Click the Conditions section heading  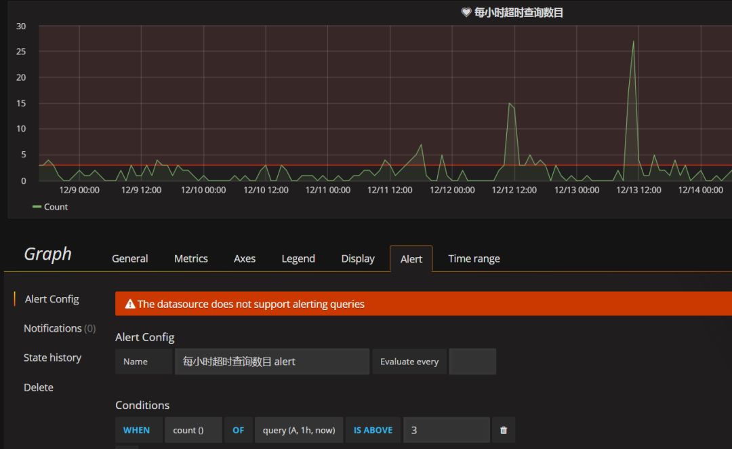(x=142, y=405)
